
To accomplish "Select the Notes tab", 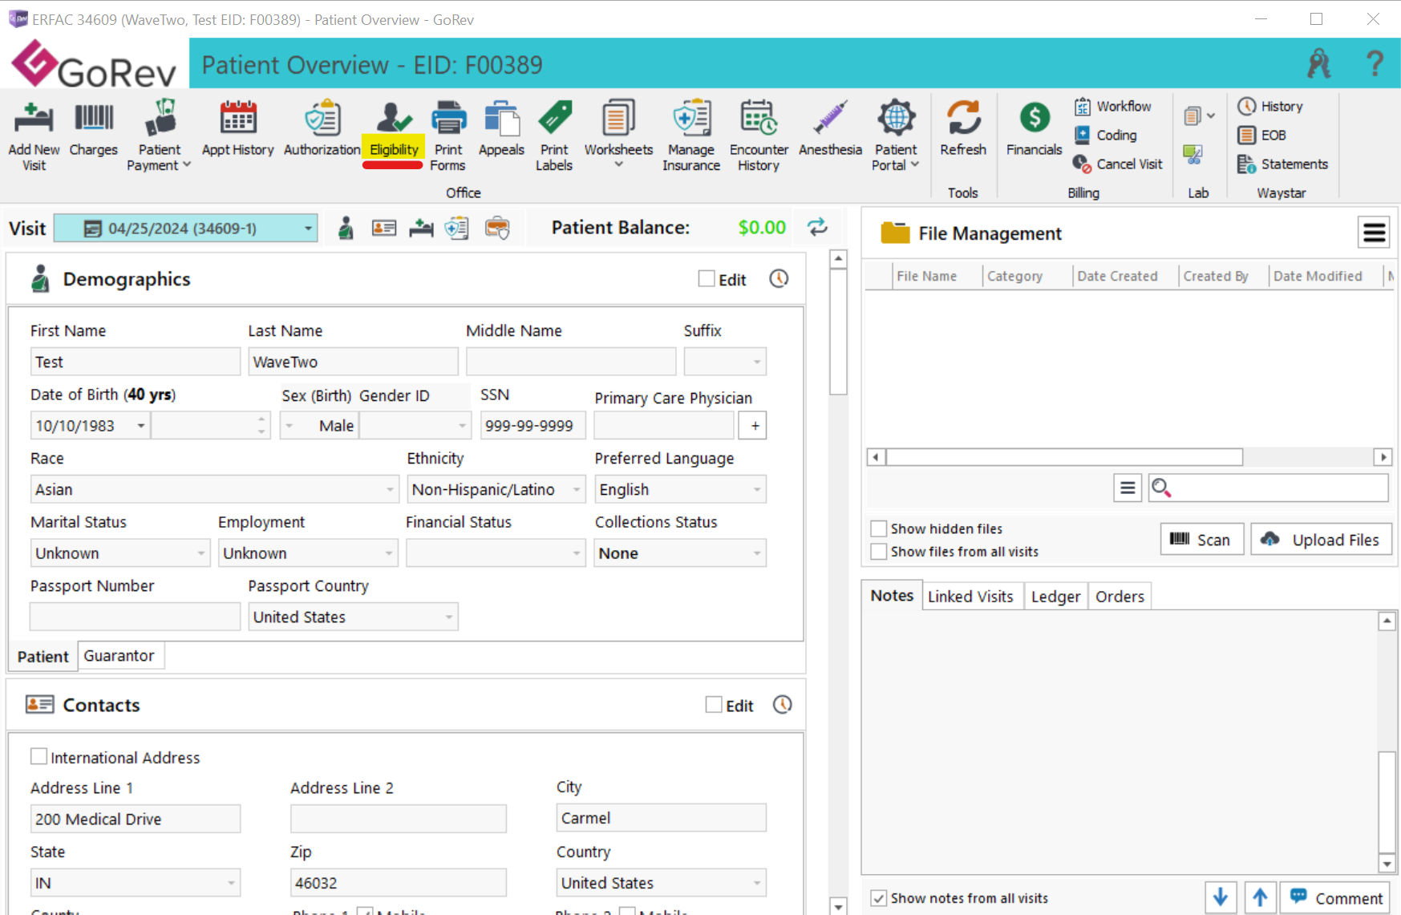I will click(892, 596).
